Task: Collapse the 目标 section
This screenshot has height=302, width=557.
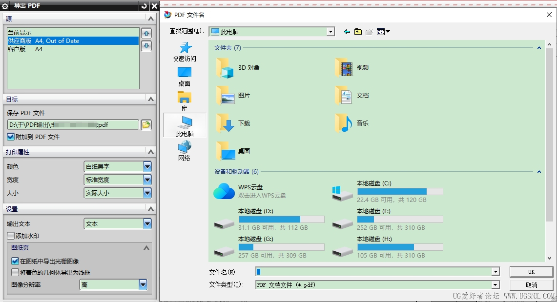Action: pyautogui.click(x=151, y=99)
